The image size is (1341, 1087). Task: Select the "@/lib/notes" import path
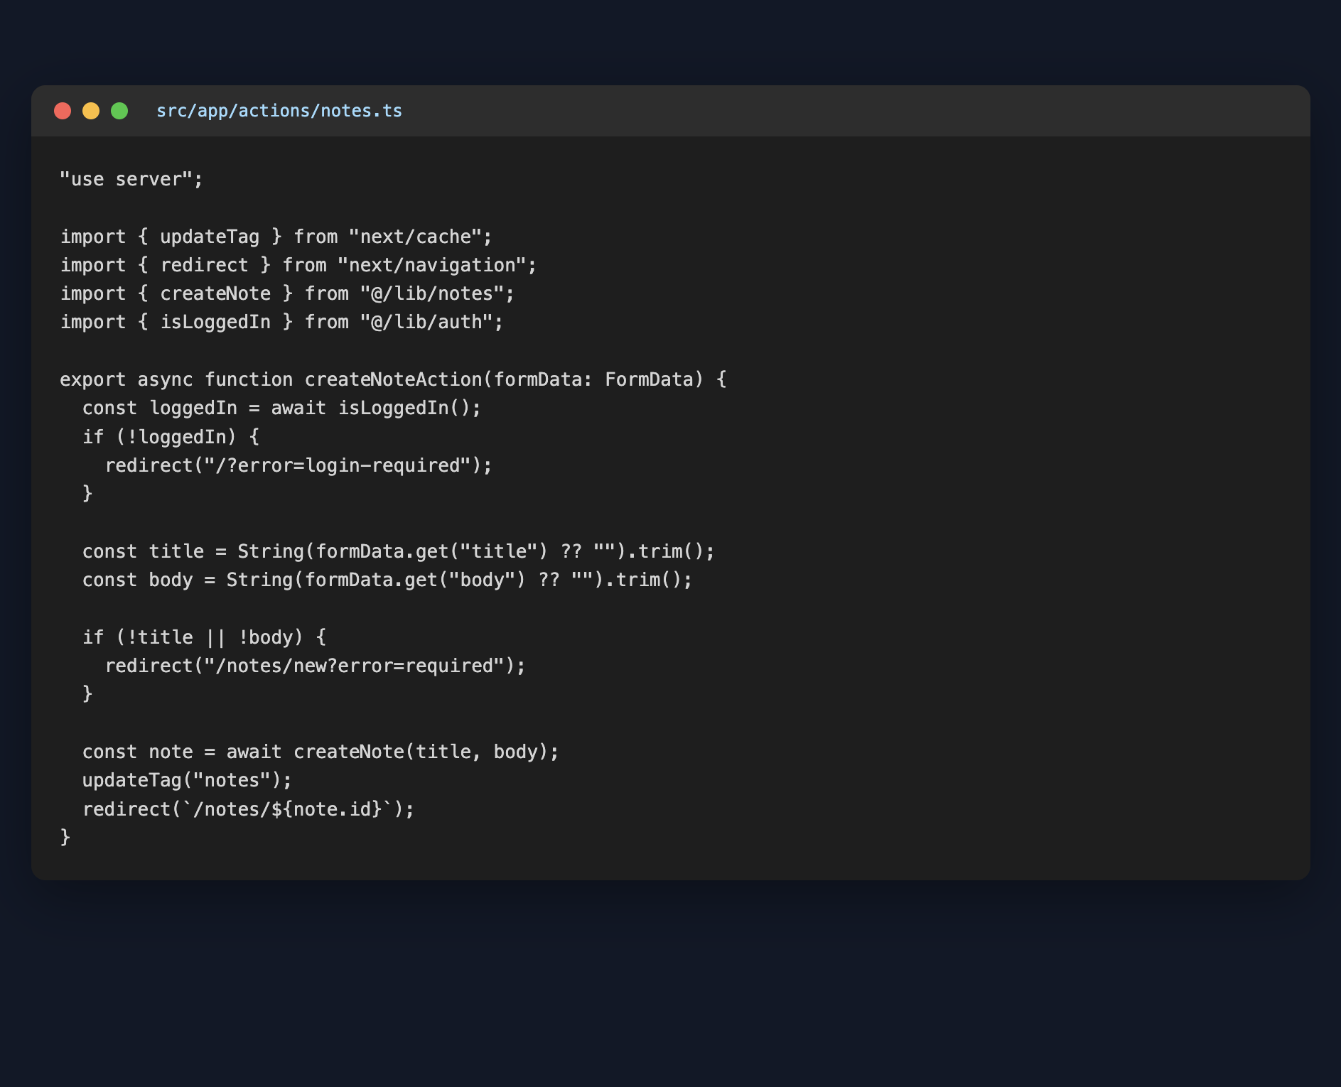[432, 293]
